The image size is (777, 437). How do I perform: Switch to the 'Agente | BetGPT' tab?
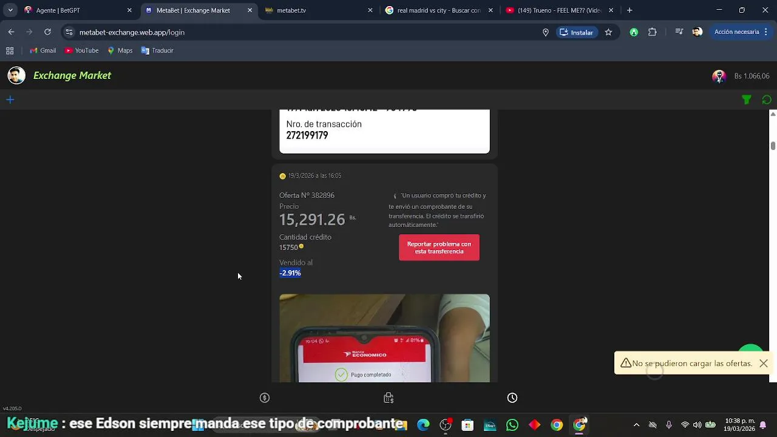(x=77, y=10)
